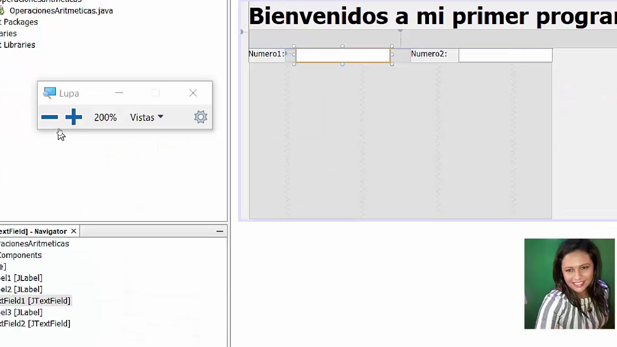Select TextField1 [JTextField] in Navigator
617x347 pixels.
click(35, 301)
